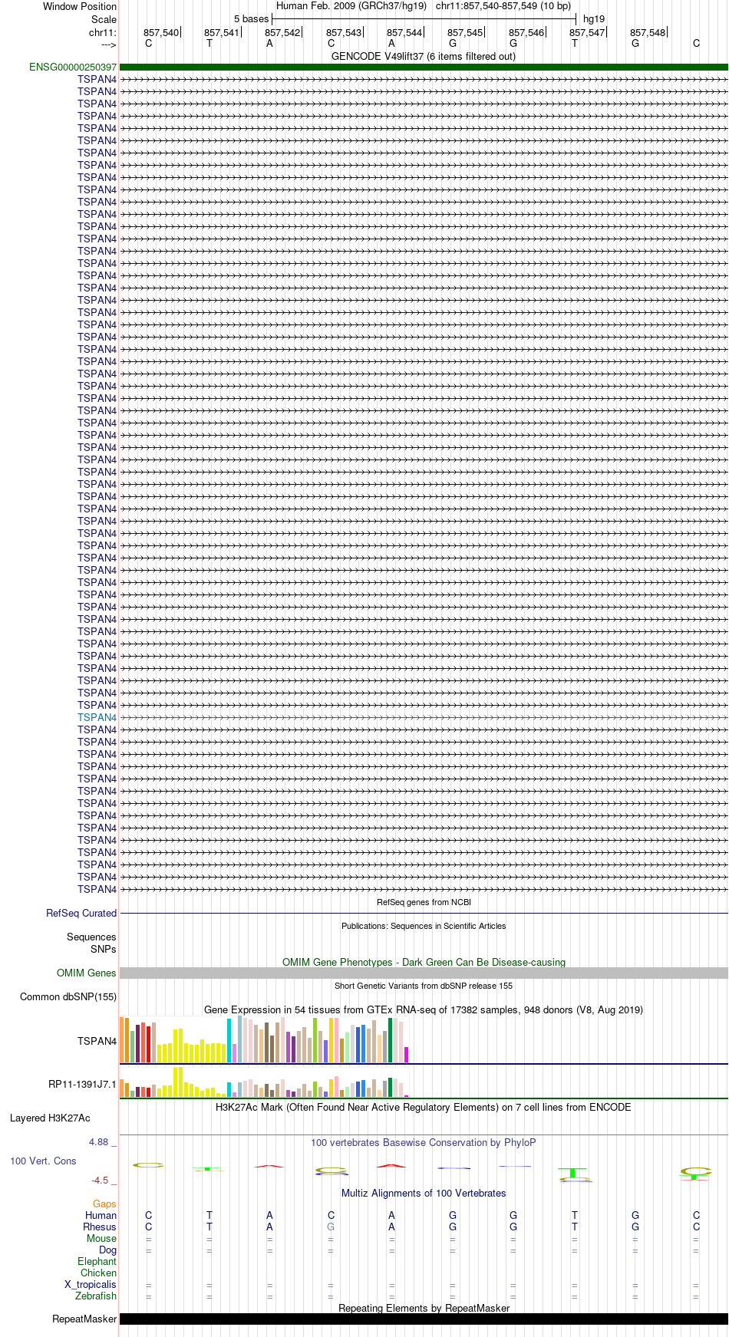Click the TSPAN4 GTEx expression bar chart
The image size is (729, 1337).
tap(264, 1039)
